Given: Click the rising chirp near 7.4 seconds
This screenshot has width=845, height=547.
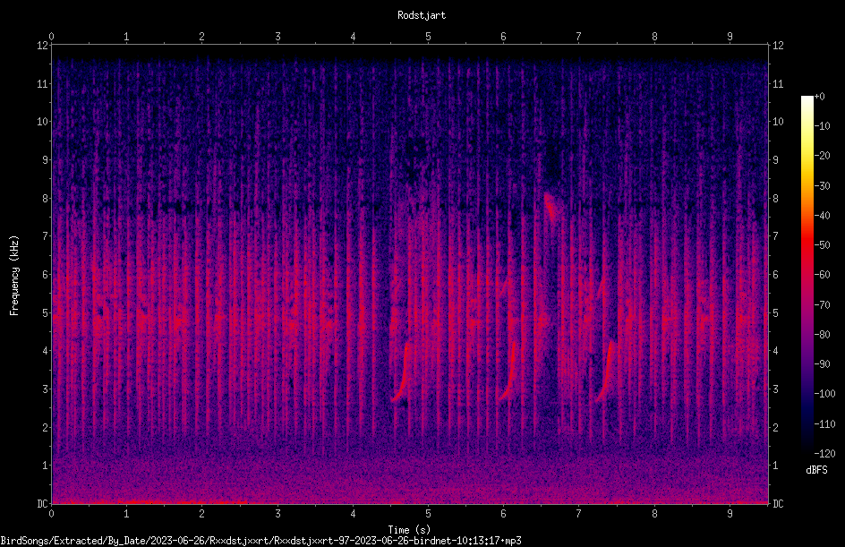Looking at the screenshot, I should (x=604, y=372).
